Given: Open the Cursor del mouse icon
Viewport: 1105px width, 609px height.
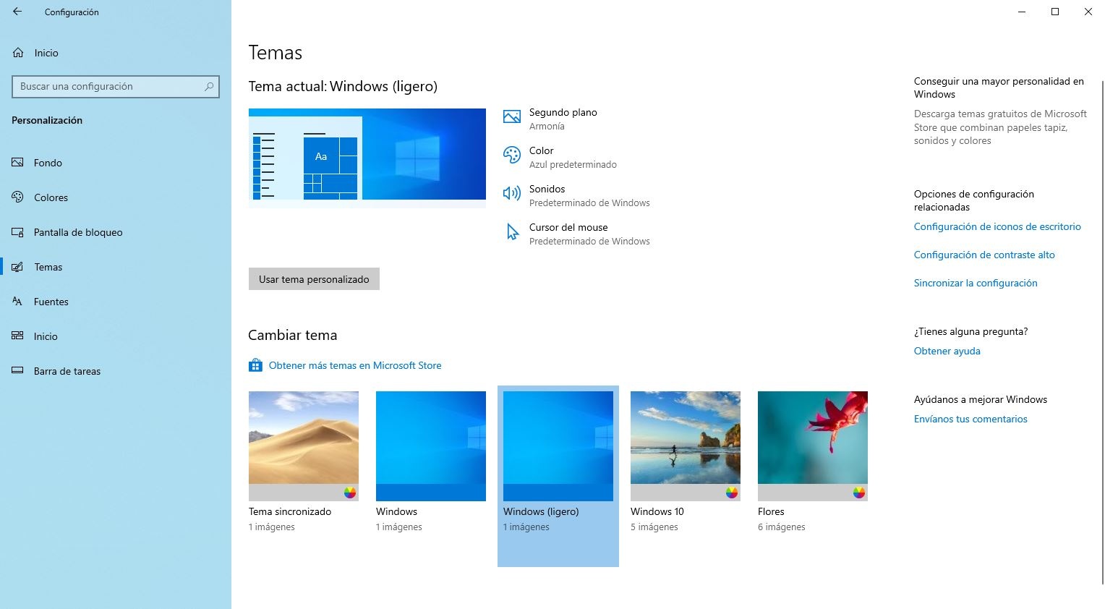Looking at the screenshot, I should (x=512, y=231).
